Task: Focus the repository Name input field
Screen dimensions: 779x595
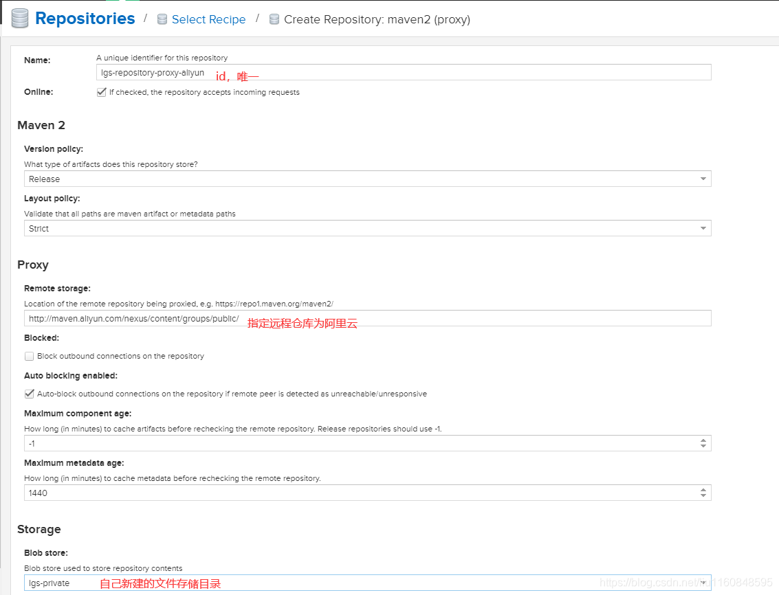Action: click(x=404, y=73)
